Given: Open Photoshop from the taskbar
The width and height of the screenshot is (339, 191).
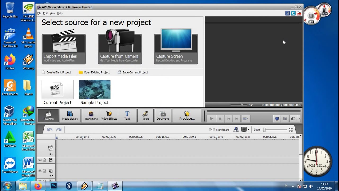Looking at the screenshot, I should pos(53,186).
